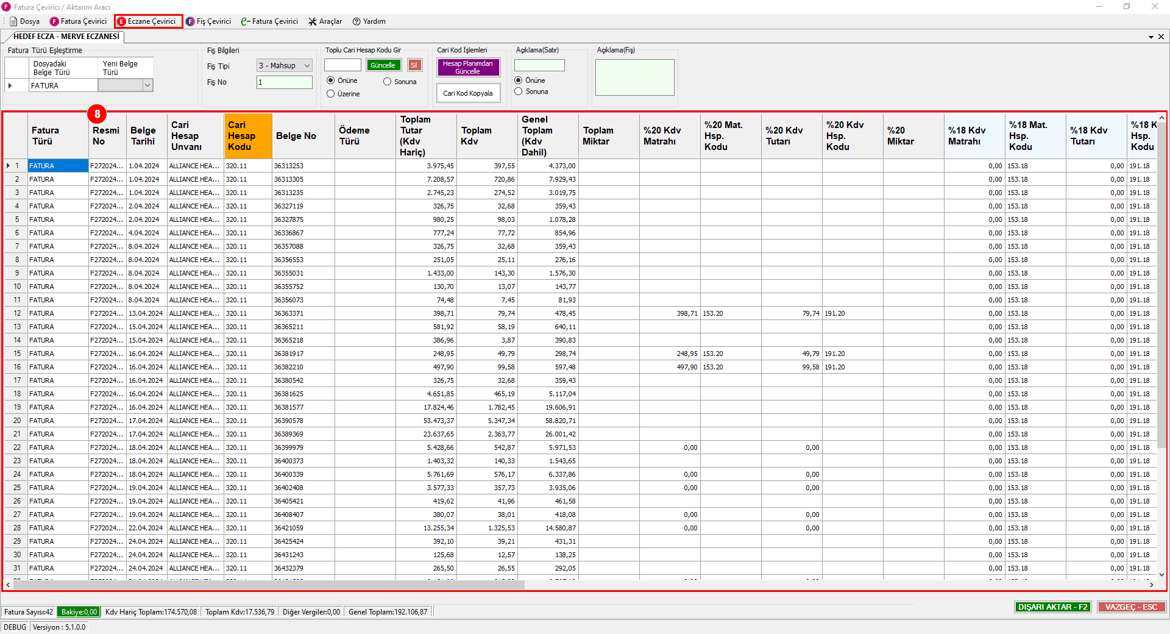Click the amount 53.473,37 cell

[x=426, y=421]
